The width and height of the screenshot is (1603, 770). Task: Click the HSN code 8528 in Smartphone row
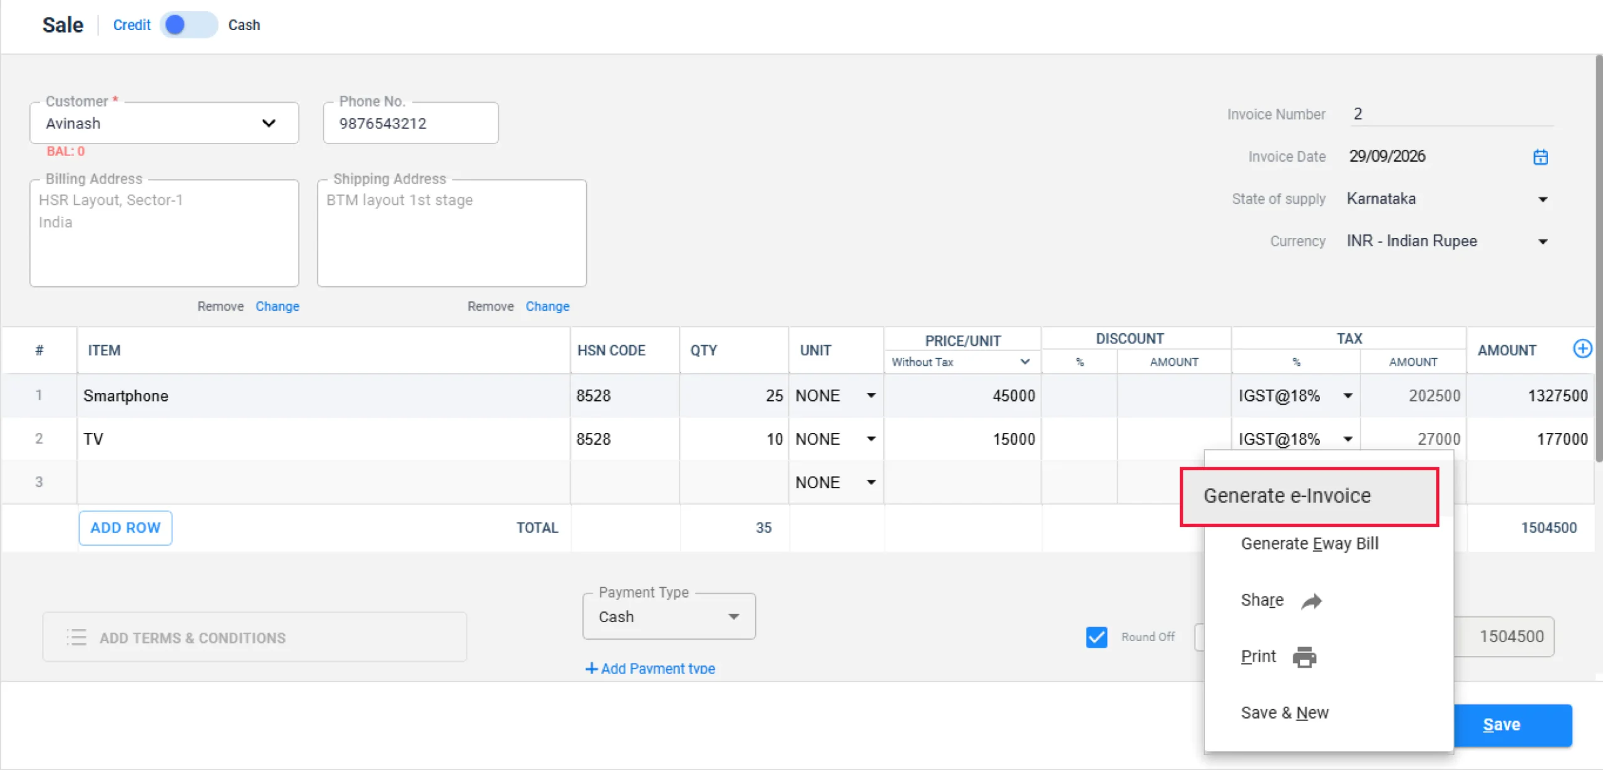[624, 396]
